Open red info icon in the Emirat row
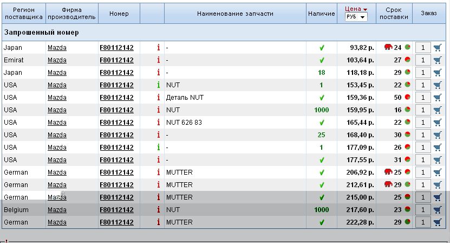The height and width of the screenshot is (243, 450). click(159, 60)
